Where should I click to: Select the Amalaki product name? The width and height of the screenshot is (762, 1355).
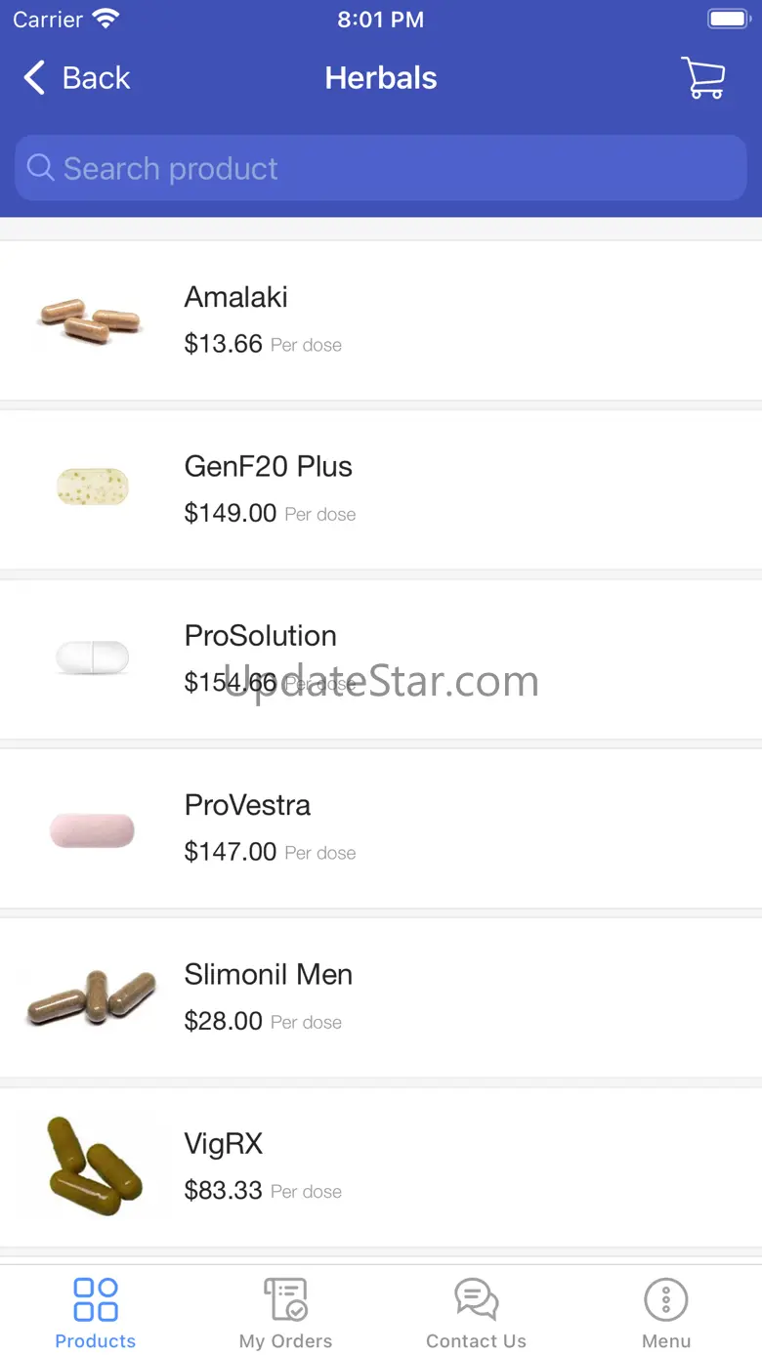click(x=236, y=297)
